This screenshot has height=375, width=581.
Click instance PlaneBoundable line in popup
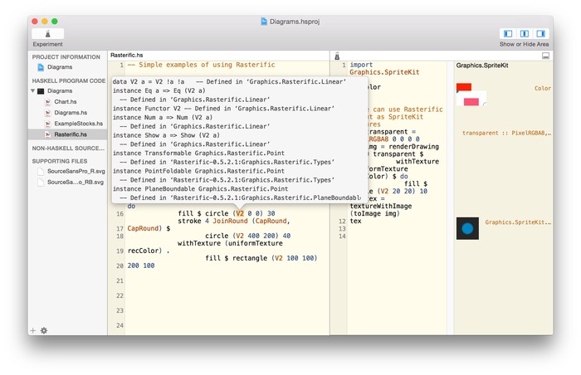[200, 188]
